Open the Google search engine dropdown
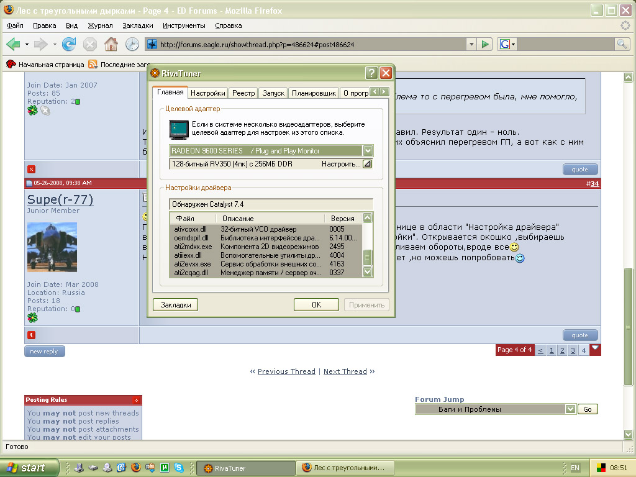Screen dimensions: 636x477 [513, 44]
